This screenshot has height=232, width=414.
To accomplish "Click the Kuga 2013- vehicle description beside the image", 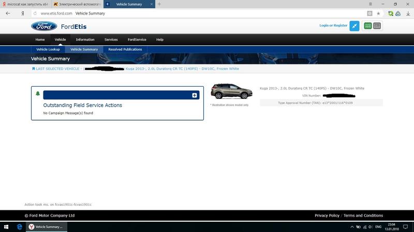I will (312, 88).
